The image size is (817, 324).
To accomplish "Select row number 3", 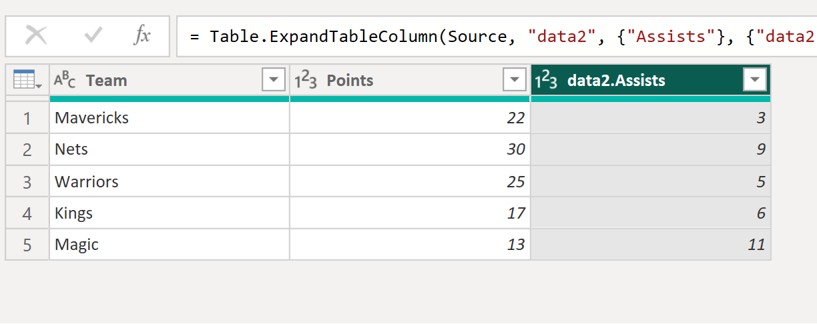I will click(27, 181).
